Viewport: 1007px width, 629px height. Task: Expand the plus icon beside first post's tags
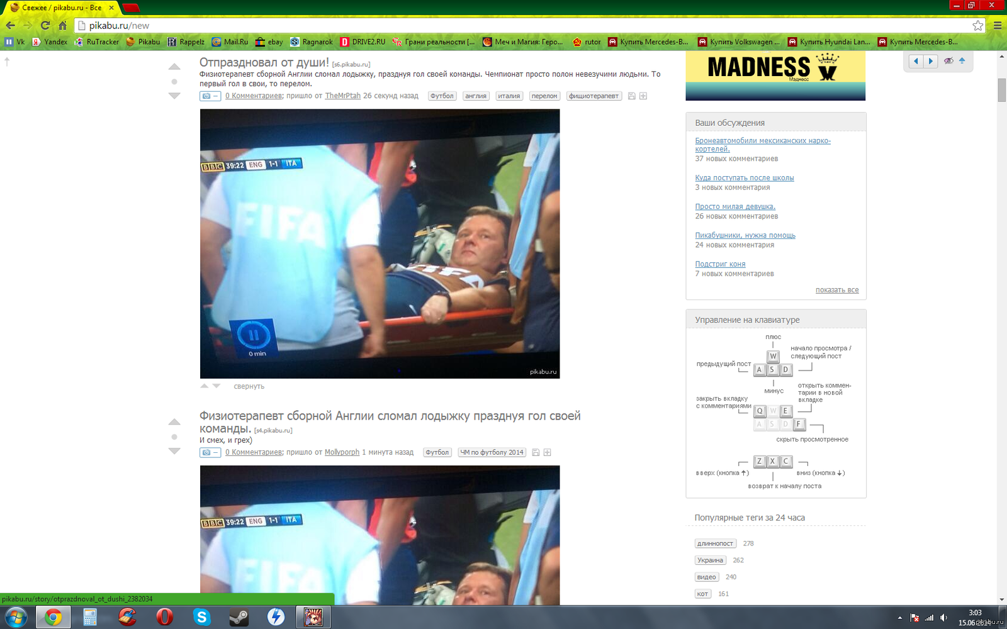pos(643,96)
